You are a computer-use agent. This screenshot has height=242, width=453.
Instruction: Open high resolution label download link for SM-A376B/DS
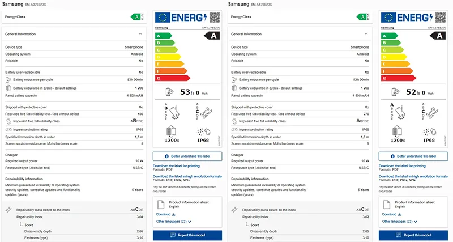[x=187, y=177]
